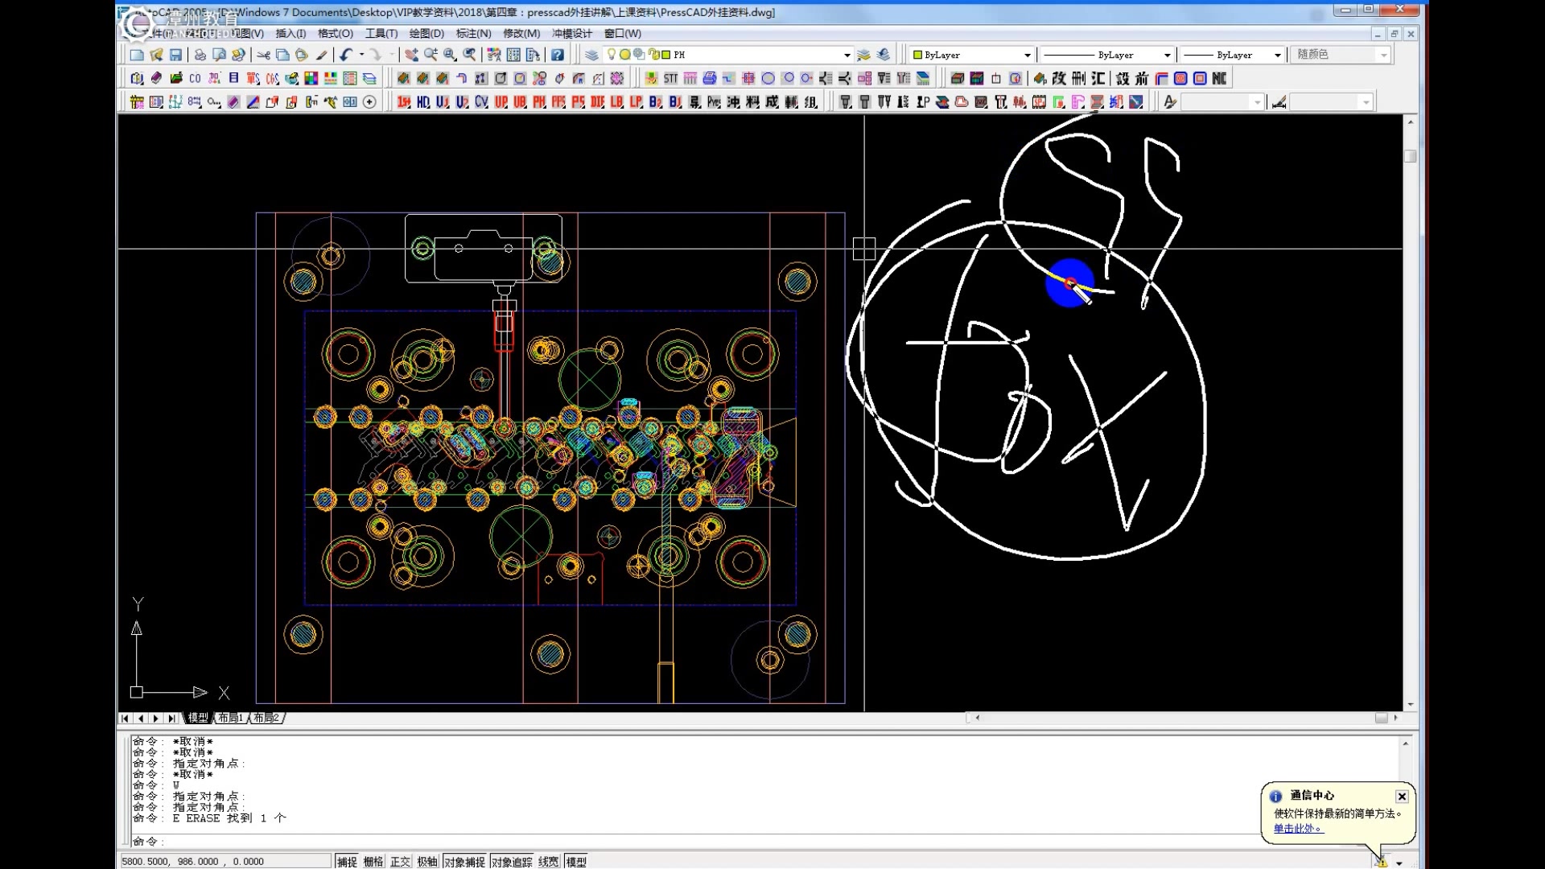Close the 通信中心 notification balloon

coord(1402,796)
